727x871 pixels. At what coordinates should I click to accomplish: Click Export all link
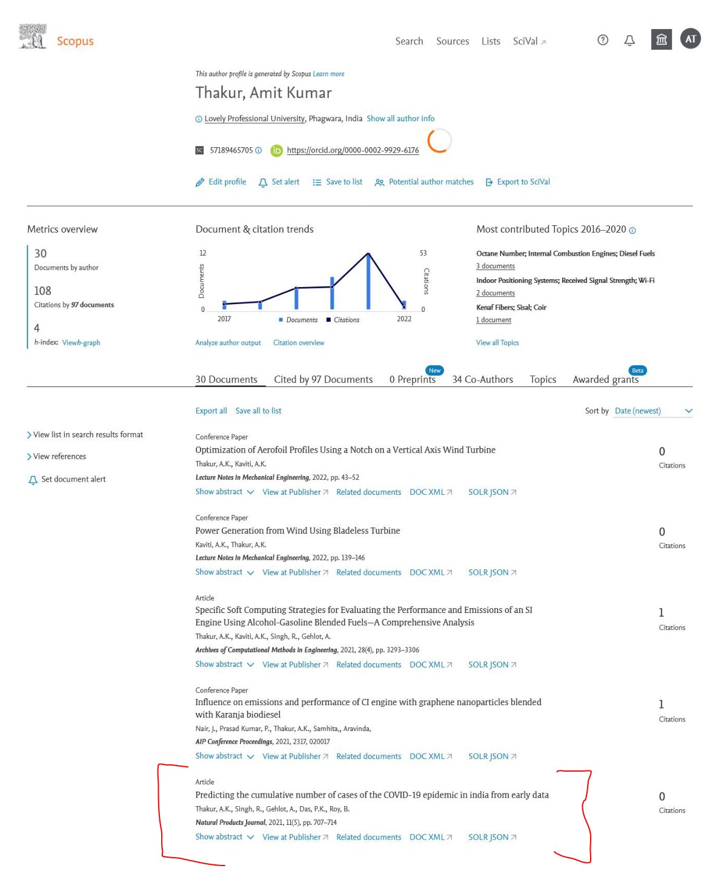tap(211, 411)
